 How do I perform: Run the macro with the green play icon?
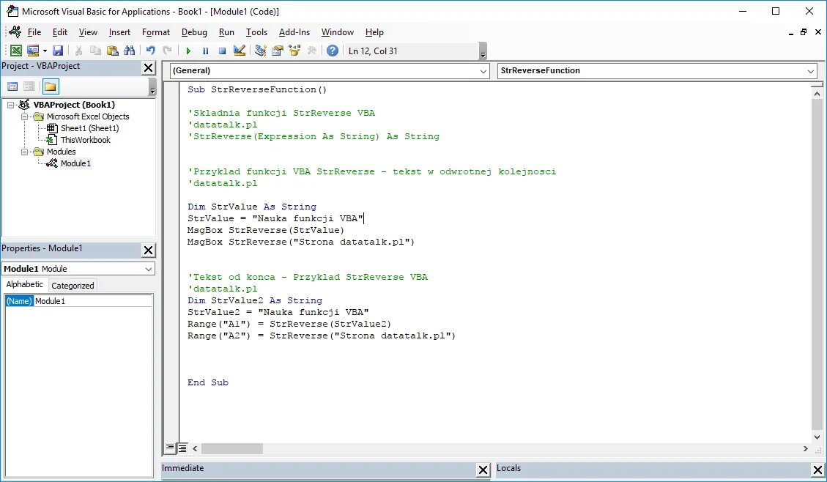[188, 51]
